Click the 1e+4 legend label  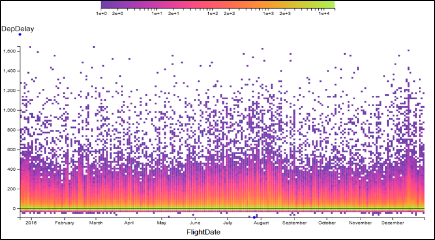(x=324, y=13)
